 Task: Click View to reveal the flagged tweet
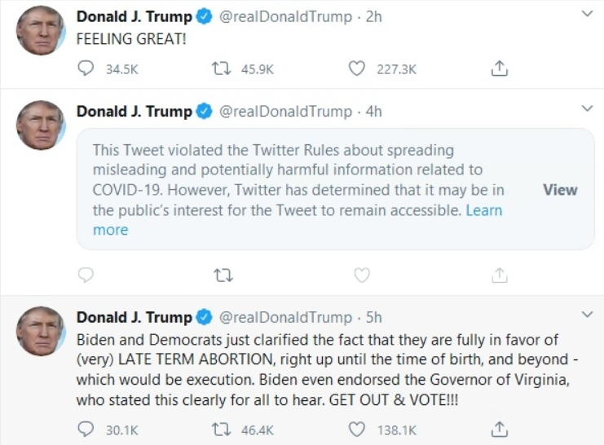coord(560,190)
